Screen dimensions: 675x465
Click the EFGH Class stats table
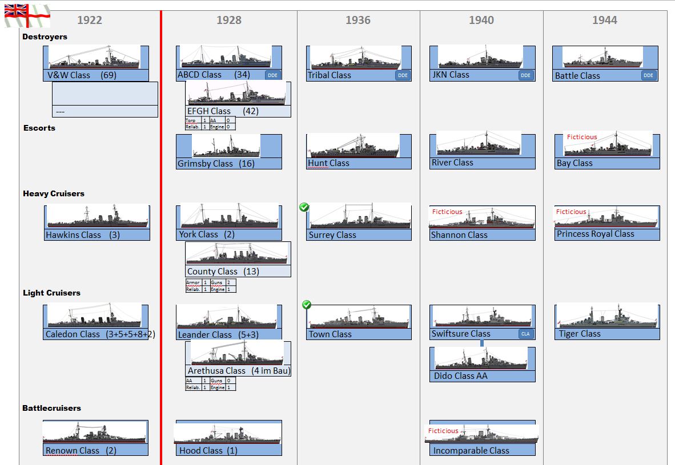click(x=210, y=124)
